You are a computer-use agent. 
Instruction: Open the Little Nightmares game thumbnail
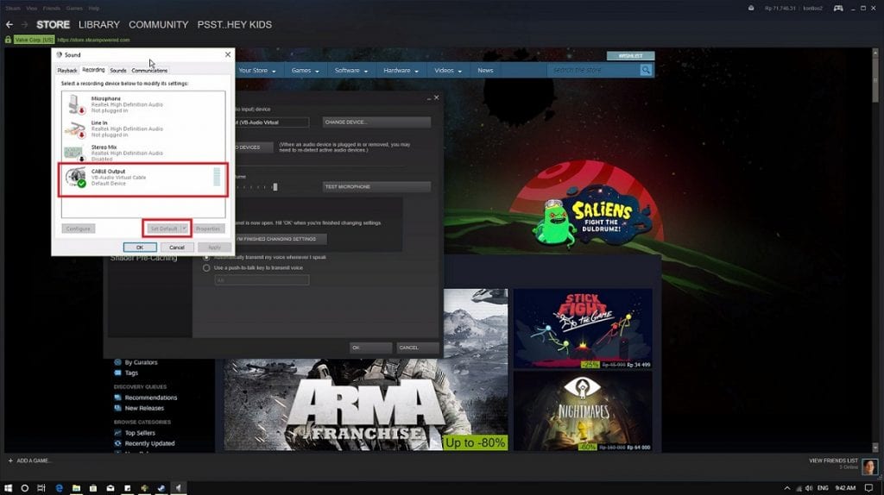tap(583, 411)
